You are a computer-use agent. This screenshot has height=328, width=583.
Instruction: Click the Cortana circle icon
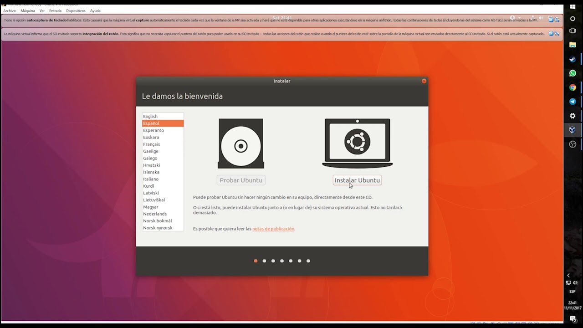pyautogui.click(x=573, y=19)
